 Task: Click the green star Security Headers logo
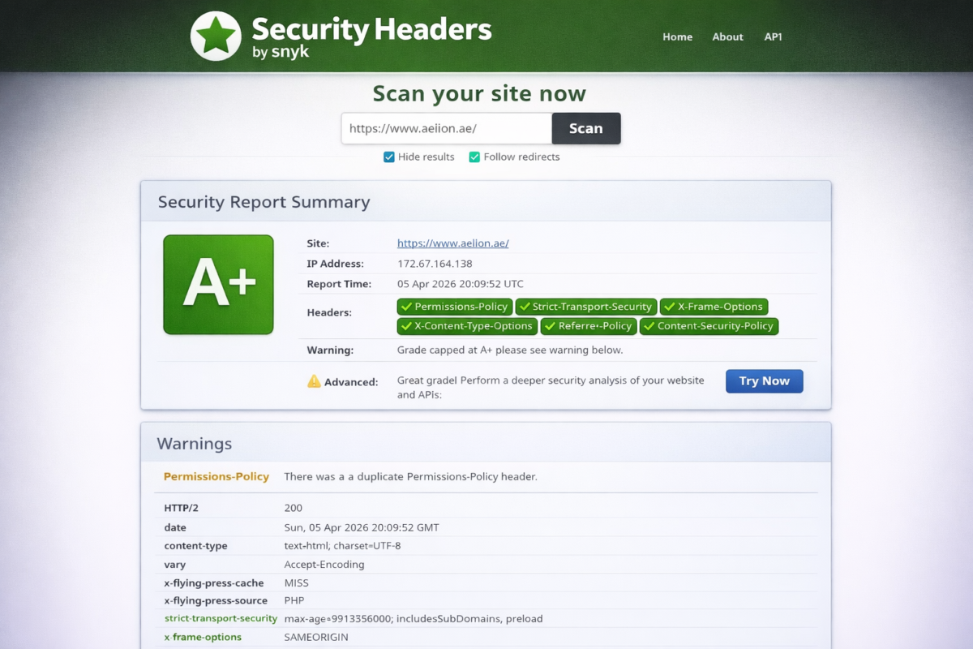click(x=216, y=37)
